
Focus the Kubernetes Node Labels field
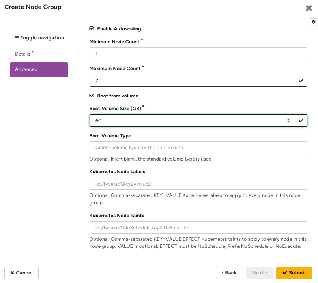(198, 184)
